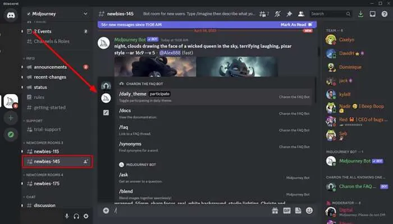The width and height of the screenshot is (393, 224).
Task: Choose the /docs command
Action: [214, 113]
